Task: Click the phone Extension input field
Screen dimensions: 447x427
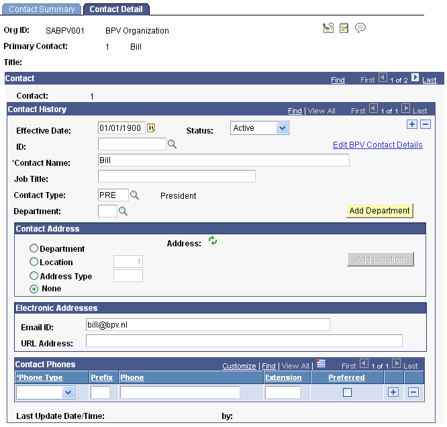Action: coord(283,393)
